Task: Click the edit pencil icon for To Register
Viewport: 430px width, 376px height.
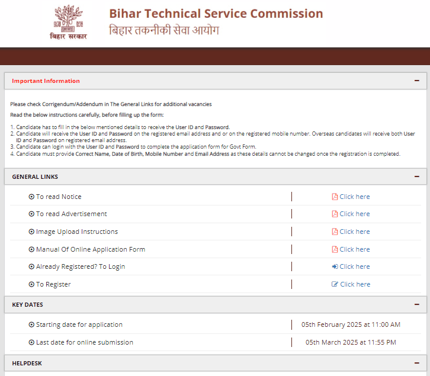Action: pyautogui.click(x=335, y=284)
